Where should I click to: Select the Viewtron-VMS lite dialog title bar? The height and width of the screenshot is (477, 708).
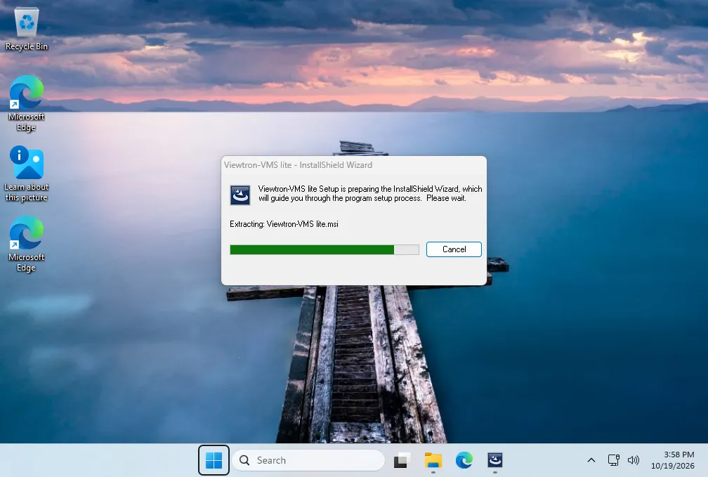353,165
